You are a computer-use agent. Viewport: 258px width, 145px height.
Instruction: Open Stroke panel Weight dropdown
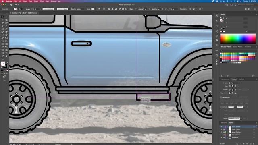(239, 83)
